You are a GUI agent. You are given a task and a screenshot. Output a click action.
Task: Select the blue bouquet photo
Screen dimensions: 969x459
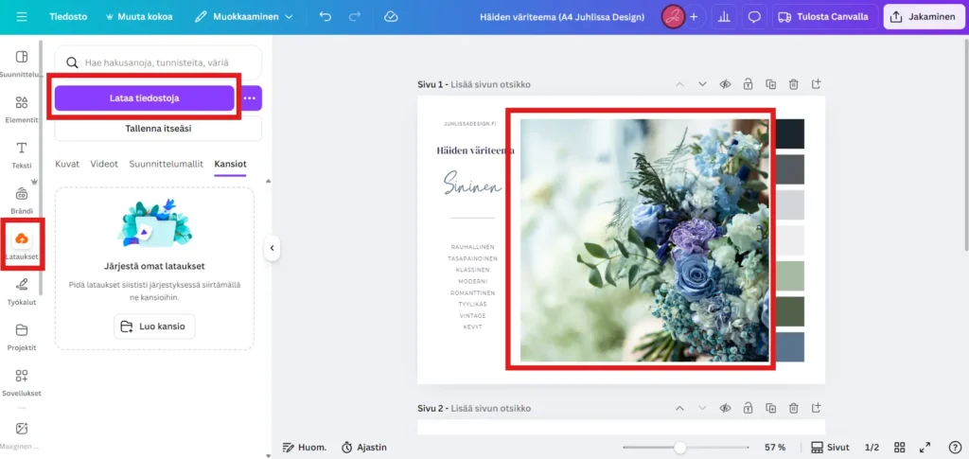pyautogui.click(x=644, y=240)
